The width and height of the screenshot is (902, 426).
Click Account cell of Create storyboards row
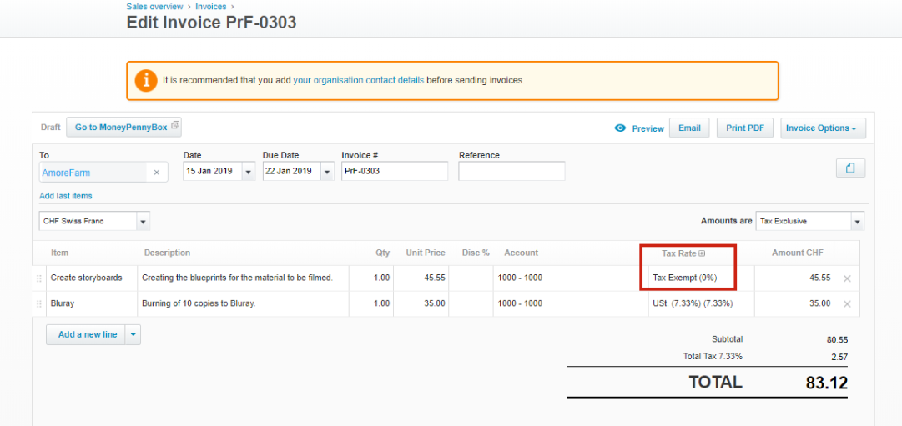coord(571,278)
